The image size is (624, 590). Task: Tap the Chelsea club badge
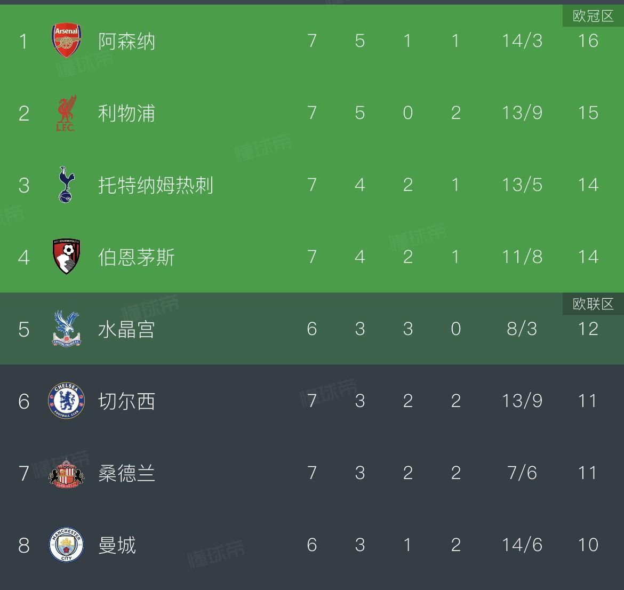67,401
